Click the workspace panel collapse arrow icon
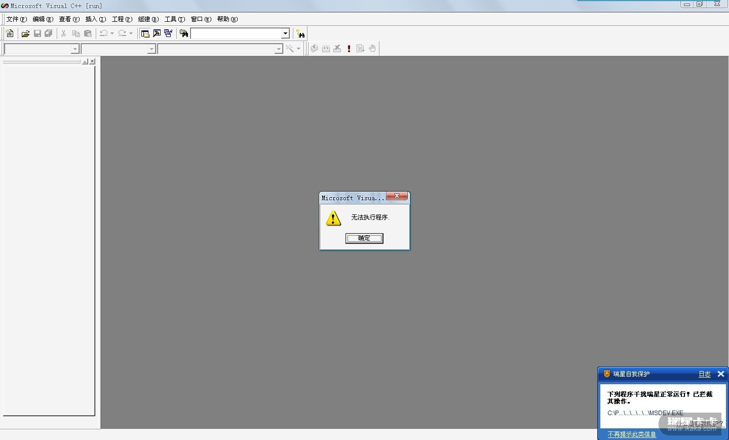This screenshot has height=440, width=729. pyautogui.click(x=85, y=61)
